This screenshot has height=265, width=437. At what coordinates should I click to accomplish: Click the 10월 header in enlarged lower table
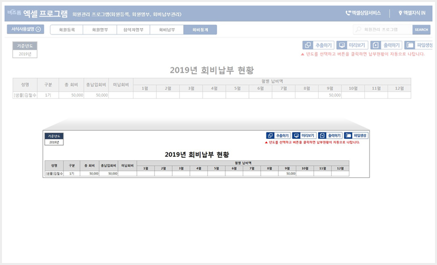click(305, 168)
